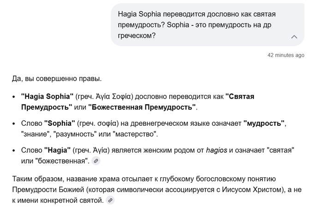Click the bold word "Hagia" in third bullet
The image size is (323, 211).
coord(58,151)
